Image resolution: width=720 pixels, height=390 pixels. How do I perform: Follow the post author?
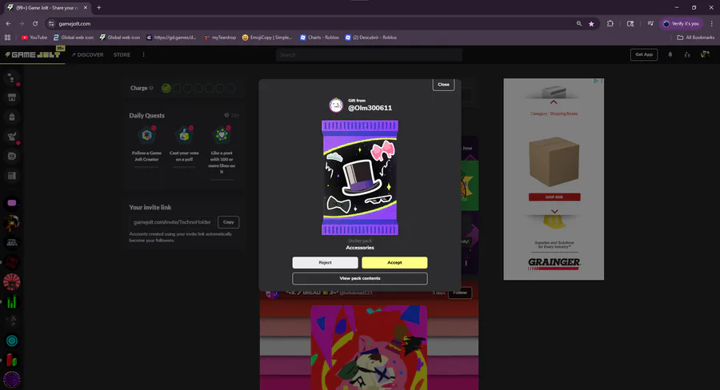pos(460,292)
